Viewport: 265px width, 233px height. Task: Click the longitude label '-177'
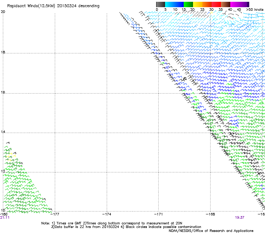[x=55, y=214]
